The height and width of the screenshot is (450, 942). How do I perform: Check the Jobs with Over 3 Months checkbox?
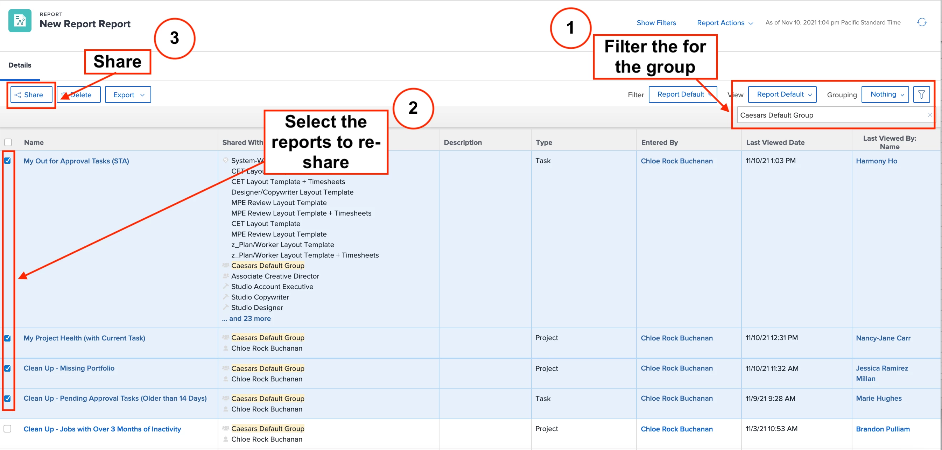pyautogui.click(x=8, y=429)
